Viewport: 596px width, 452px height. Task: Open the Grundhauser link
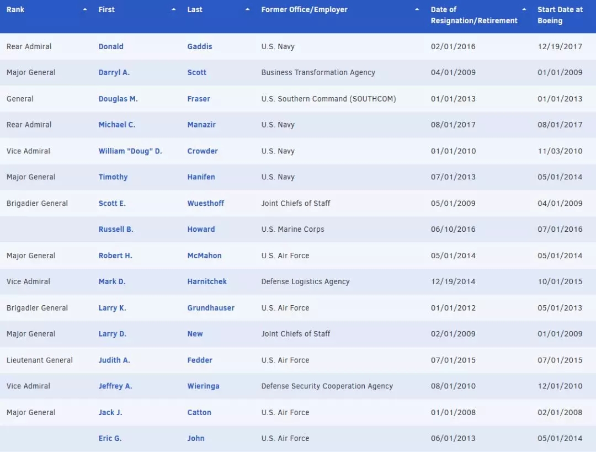tap(211, 308)
